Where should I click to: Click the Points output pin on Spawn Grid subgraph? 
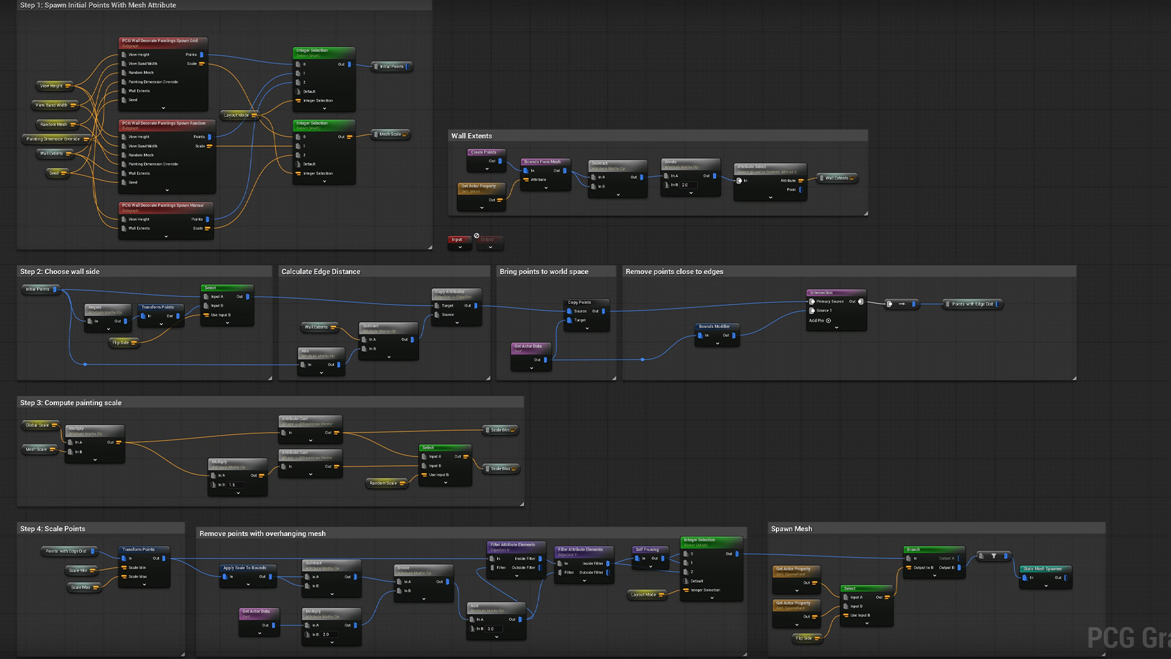(x=202, y=55)
